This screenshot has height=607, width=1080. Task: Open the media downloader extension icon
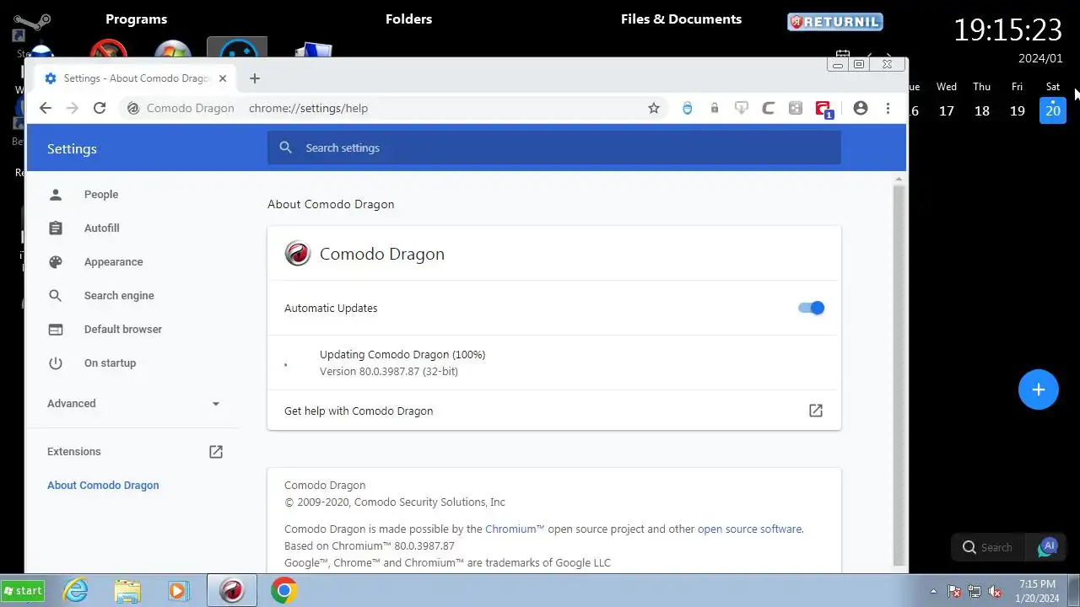742,108
